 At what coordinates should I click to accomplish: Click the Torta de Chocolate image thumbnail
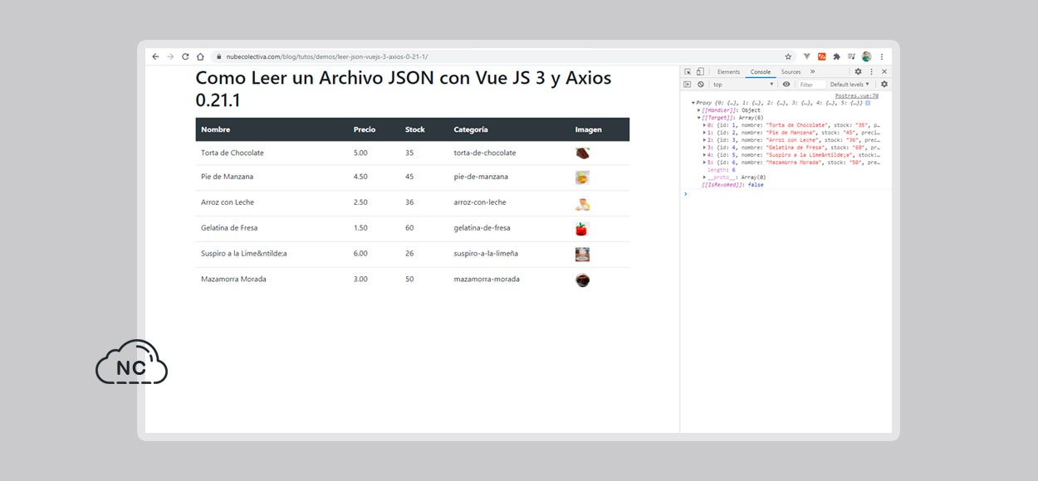pos(582,153)
